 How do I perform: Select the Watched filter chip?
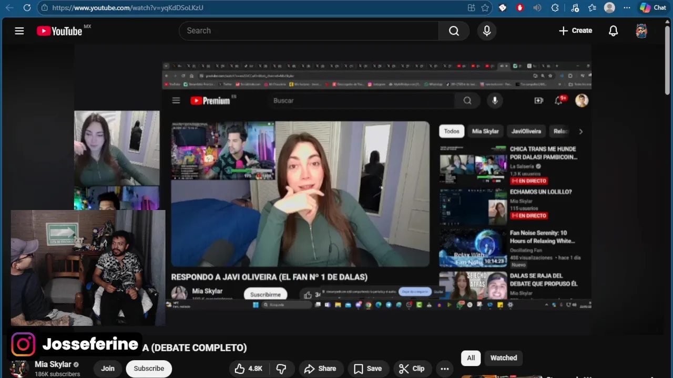[x=504, y=358]
